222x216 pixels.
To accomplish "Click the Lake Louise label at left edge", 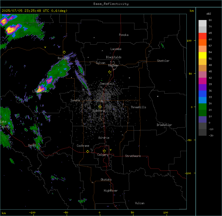I will pyautogui.click(x=4, y=124).
